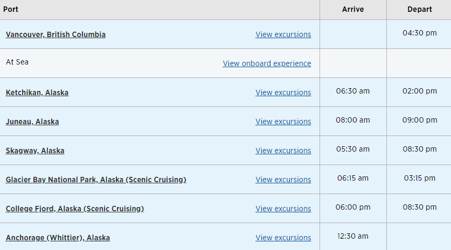451x250 pixels.
Task: Open Vancouver, British Columbia port link
Action: pyautogui.click(x=55, y=34)
